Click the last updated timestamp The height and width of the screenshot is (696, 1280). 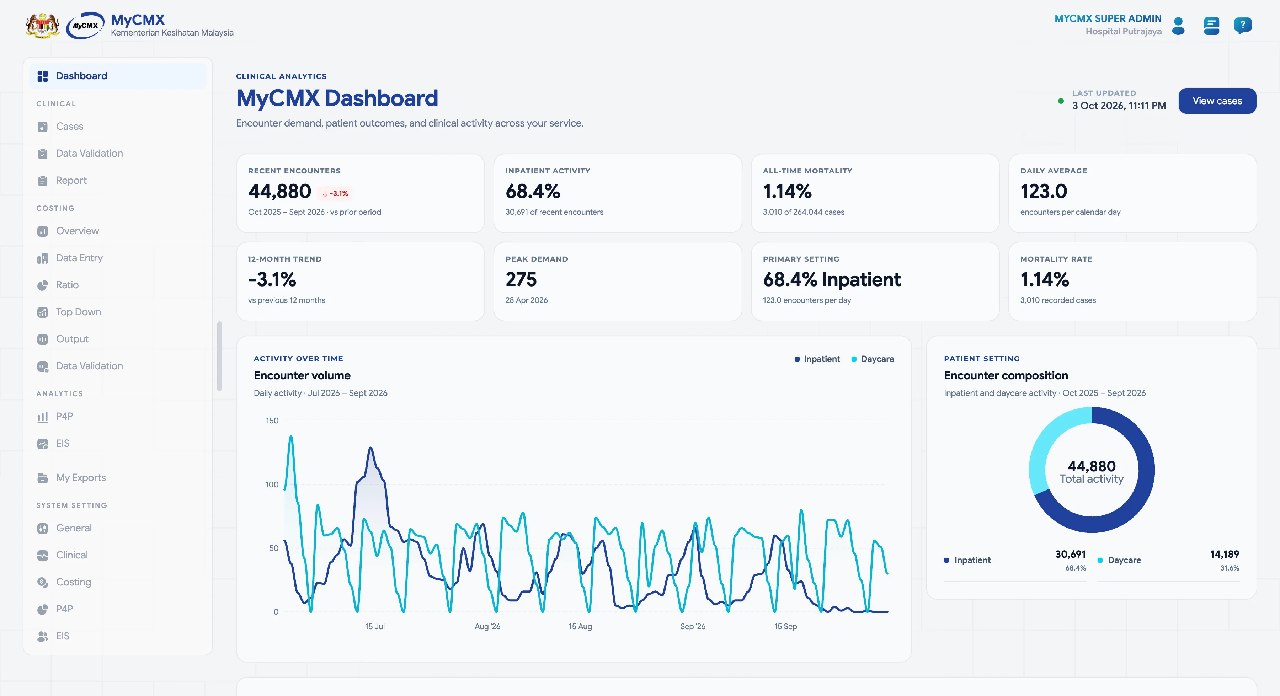click(x=1119, y=106)
